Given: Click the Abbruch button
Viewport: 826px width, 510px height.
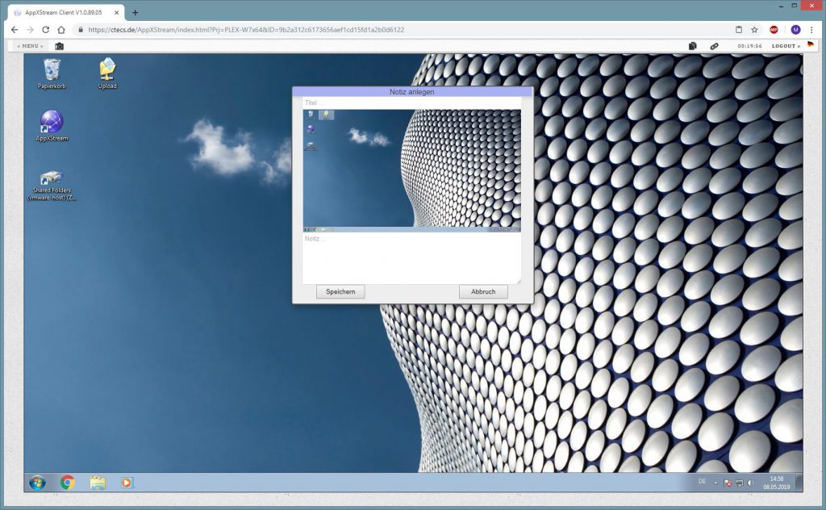Looking at the screenshot, I should pyautogui.click(x=483, y=291).
